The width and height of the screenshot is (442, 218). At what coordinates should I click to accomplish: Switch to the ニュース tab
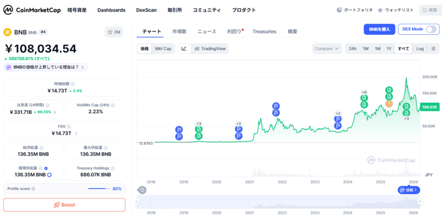coord(207,31)
